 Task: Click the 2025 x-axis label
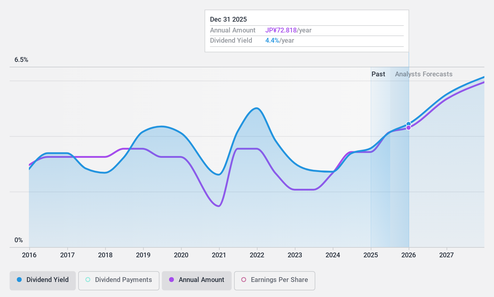pos(371,255)
